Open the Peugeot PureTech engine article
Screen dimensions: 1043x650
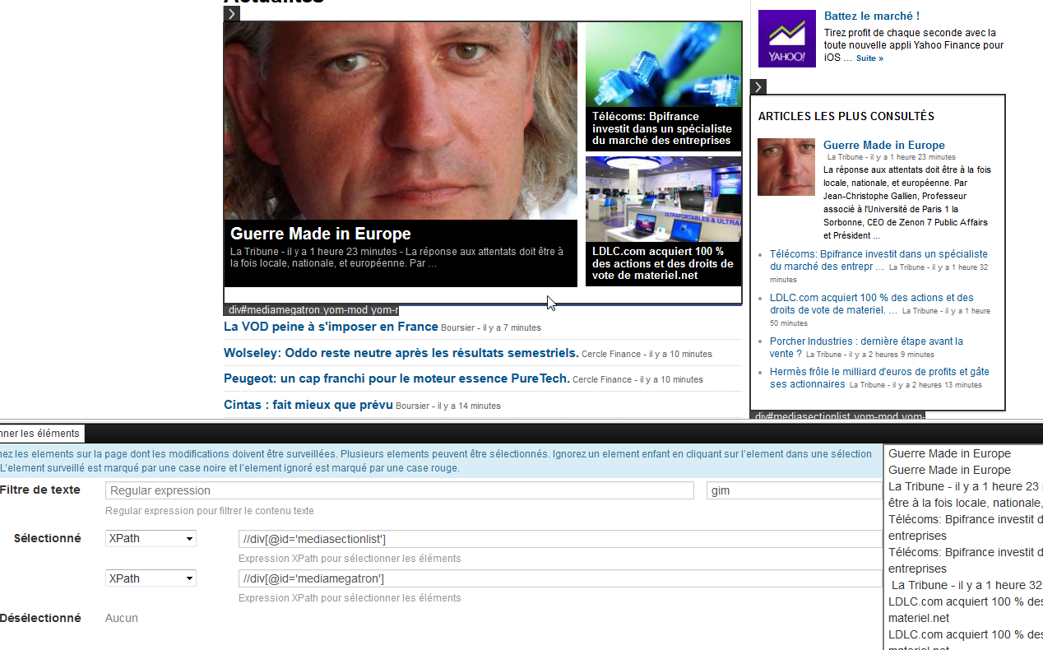click(396, 378)
